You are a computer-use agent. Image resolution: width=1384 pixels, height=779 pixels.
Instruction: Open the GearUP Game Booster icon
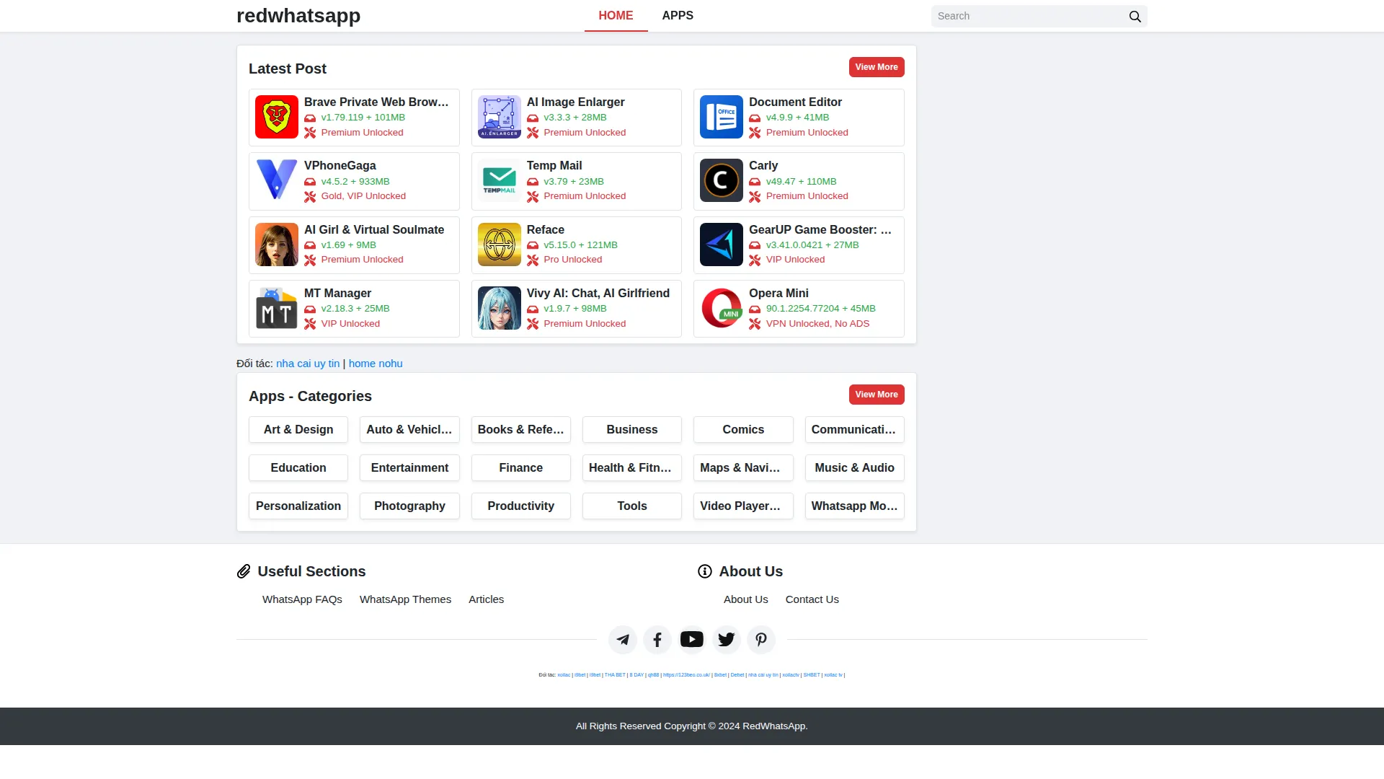pos(722,245)
